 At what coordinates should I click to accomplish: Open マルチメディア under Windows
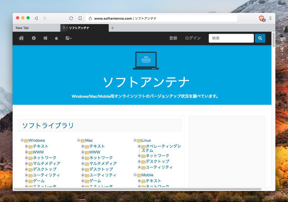[x=47, y=163]
